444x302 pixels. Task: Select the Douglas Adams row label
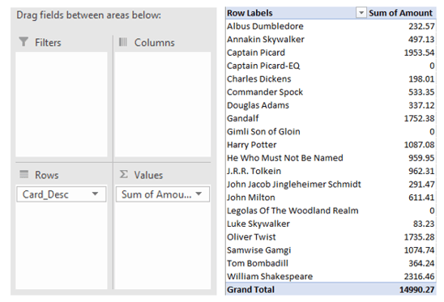click(258, 105)
